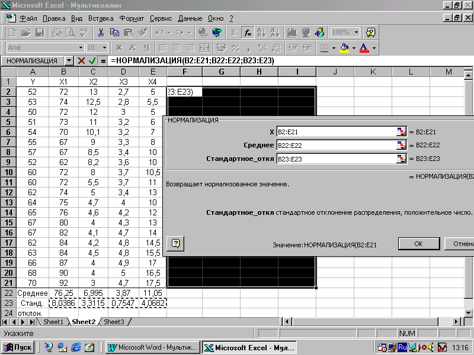Viewport: 474px width, 355px height.
Task: Toggle italic formatting (К button)
Action: coord(132,48)
